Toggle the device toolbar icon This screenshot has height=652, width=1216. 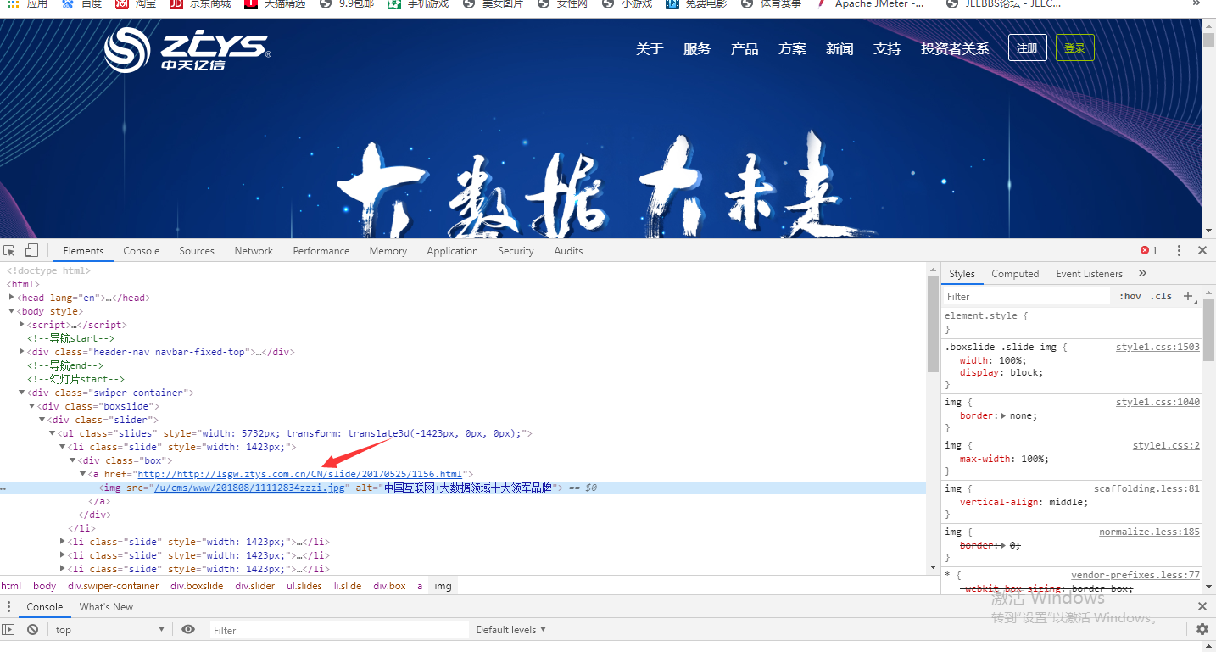click(31, 251)
